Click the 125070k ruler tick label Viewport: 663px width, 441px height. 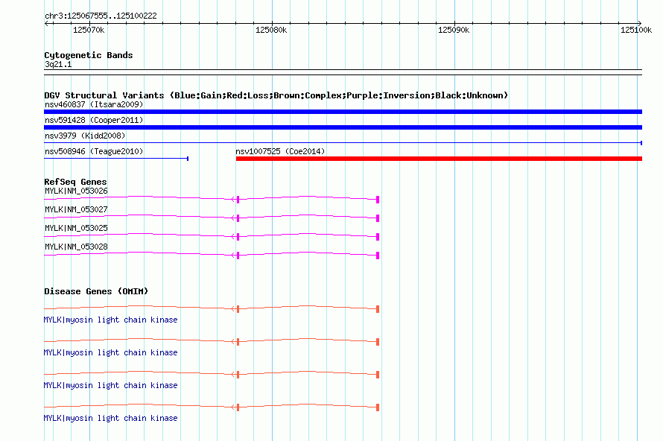click(x=89, y=30)
